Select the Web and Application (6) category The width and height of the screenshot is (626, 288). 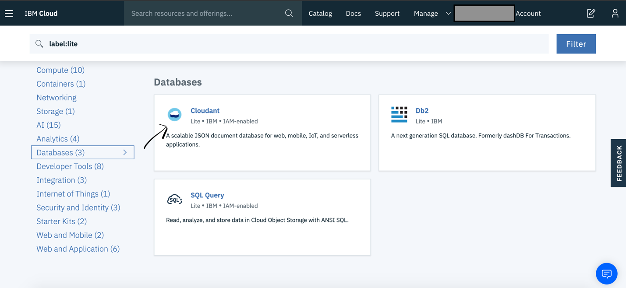[78, 249]
